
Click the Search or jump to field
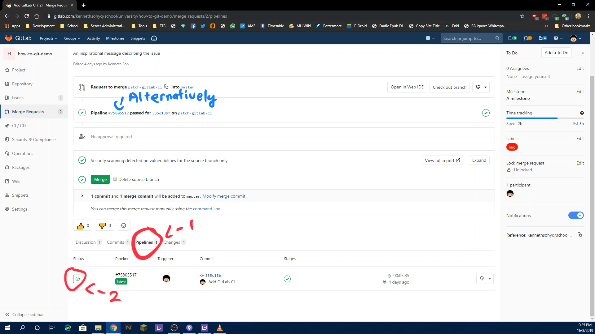coord(468,38)
